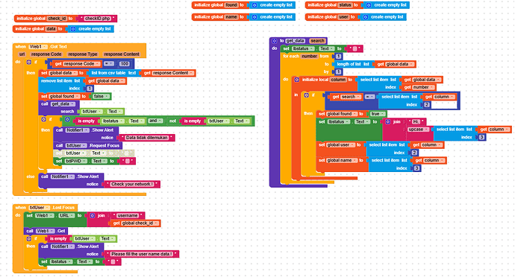The height and width of the screenshot is (277, 515).
Task: Select the 'call txtUser.Request Focus' block
Action: click(x=87, y=145)
